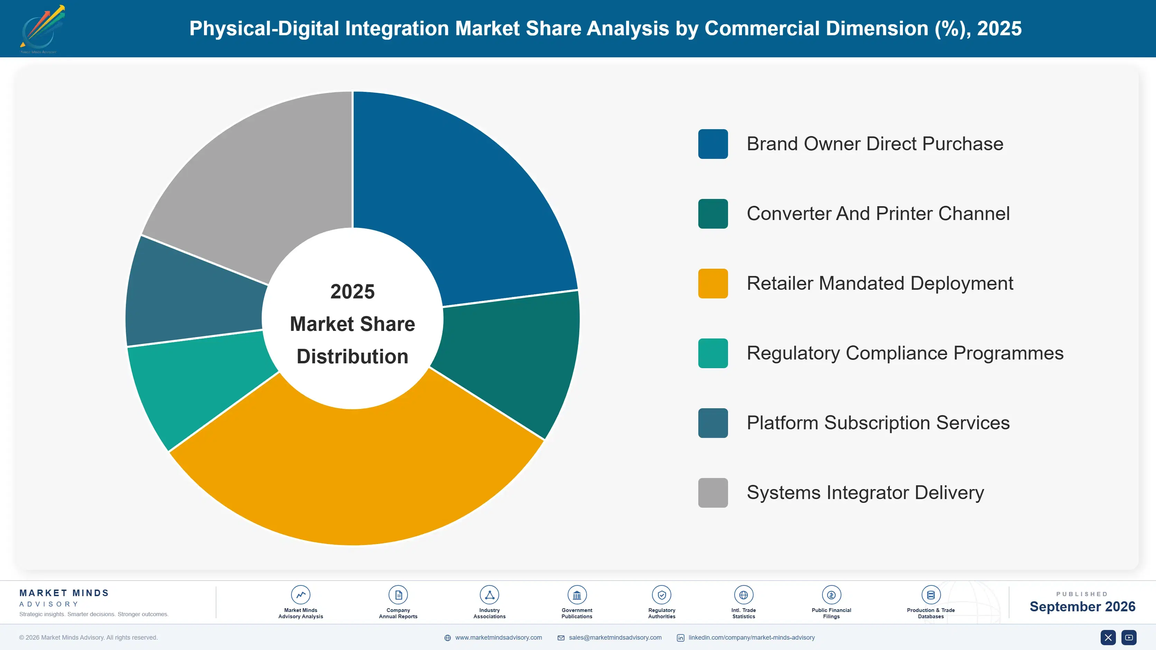
Task: Click the Intl. Trade Statistics globe icon
Action: (743, 595)
